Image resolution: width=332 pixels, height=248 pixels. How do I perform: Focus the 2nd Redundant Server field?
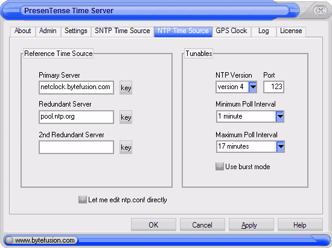coord(76,147)
